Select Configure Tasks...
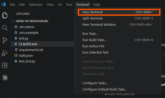Screen dimensions: 165x98 118,83
